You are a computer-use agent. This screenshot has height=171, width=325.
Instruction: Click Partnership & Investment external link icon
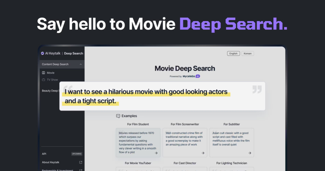(x=81, y=170)
